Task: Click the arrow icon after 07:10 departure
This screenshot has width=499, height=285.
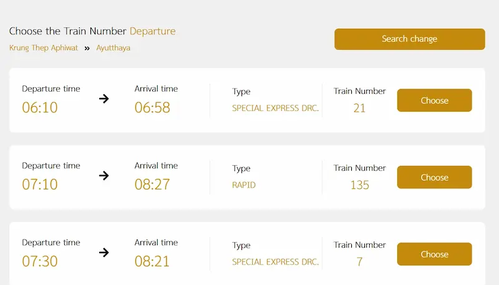Action: (x=104, y=175)
